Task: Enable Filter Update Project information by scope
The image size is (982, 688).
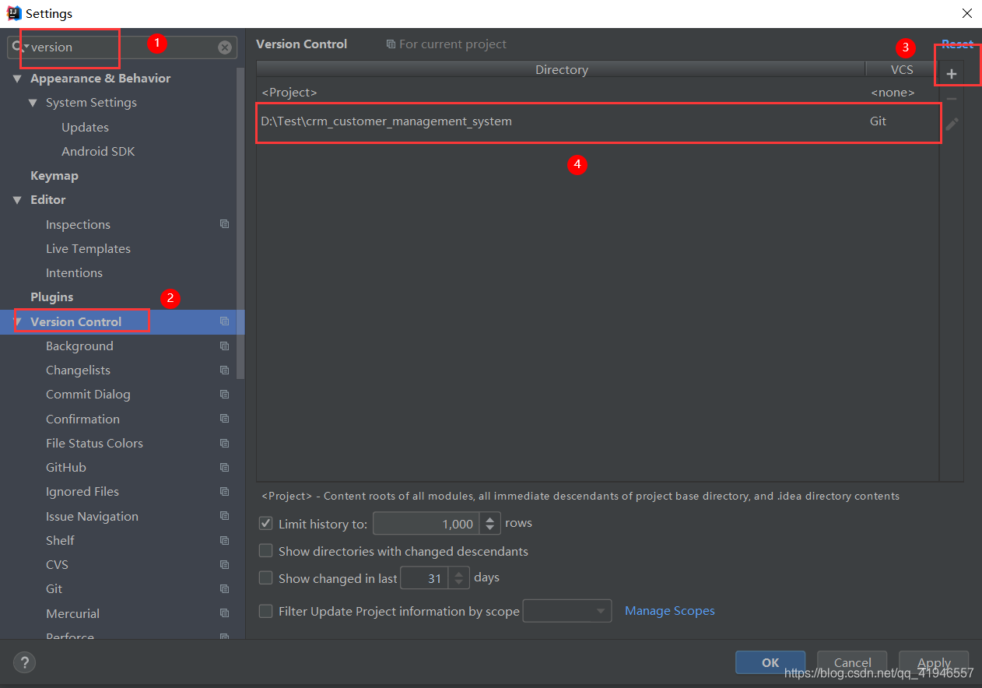Action: (266, 611)
